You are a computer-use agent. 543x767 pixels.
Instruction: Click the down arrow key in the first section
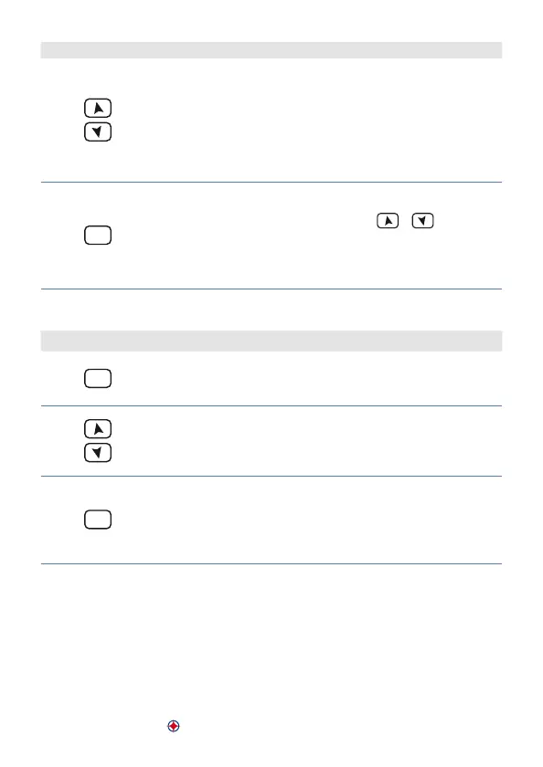tap(98, 132)
